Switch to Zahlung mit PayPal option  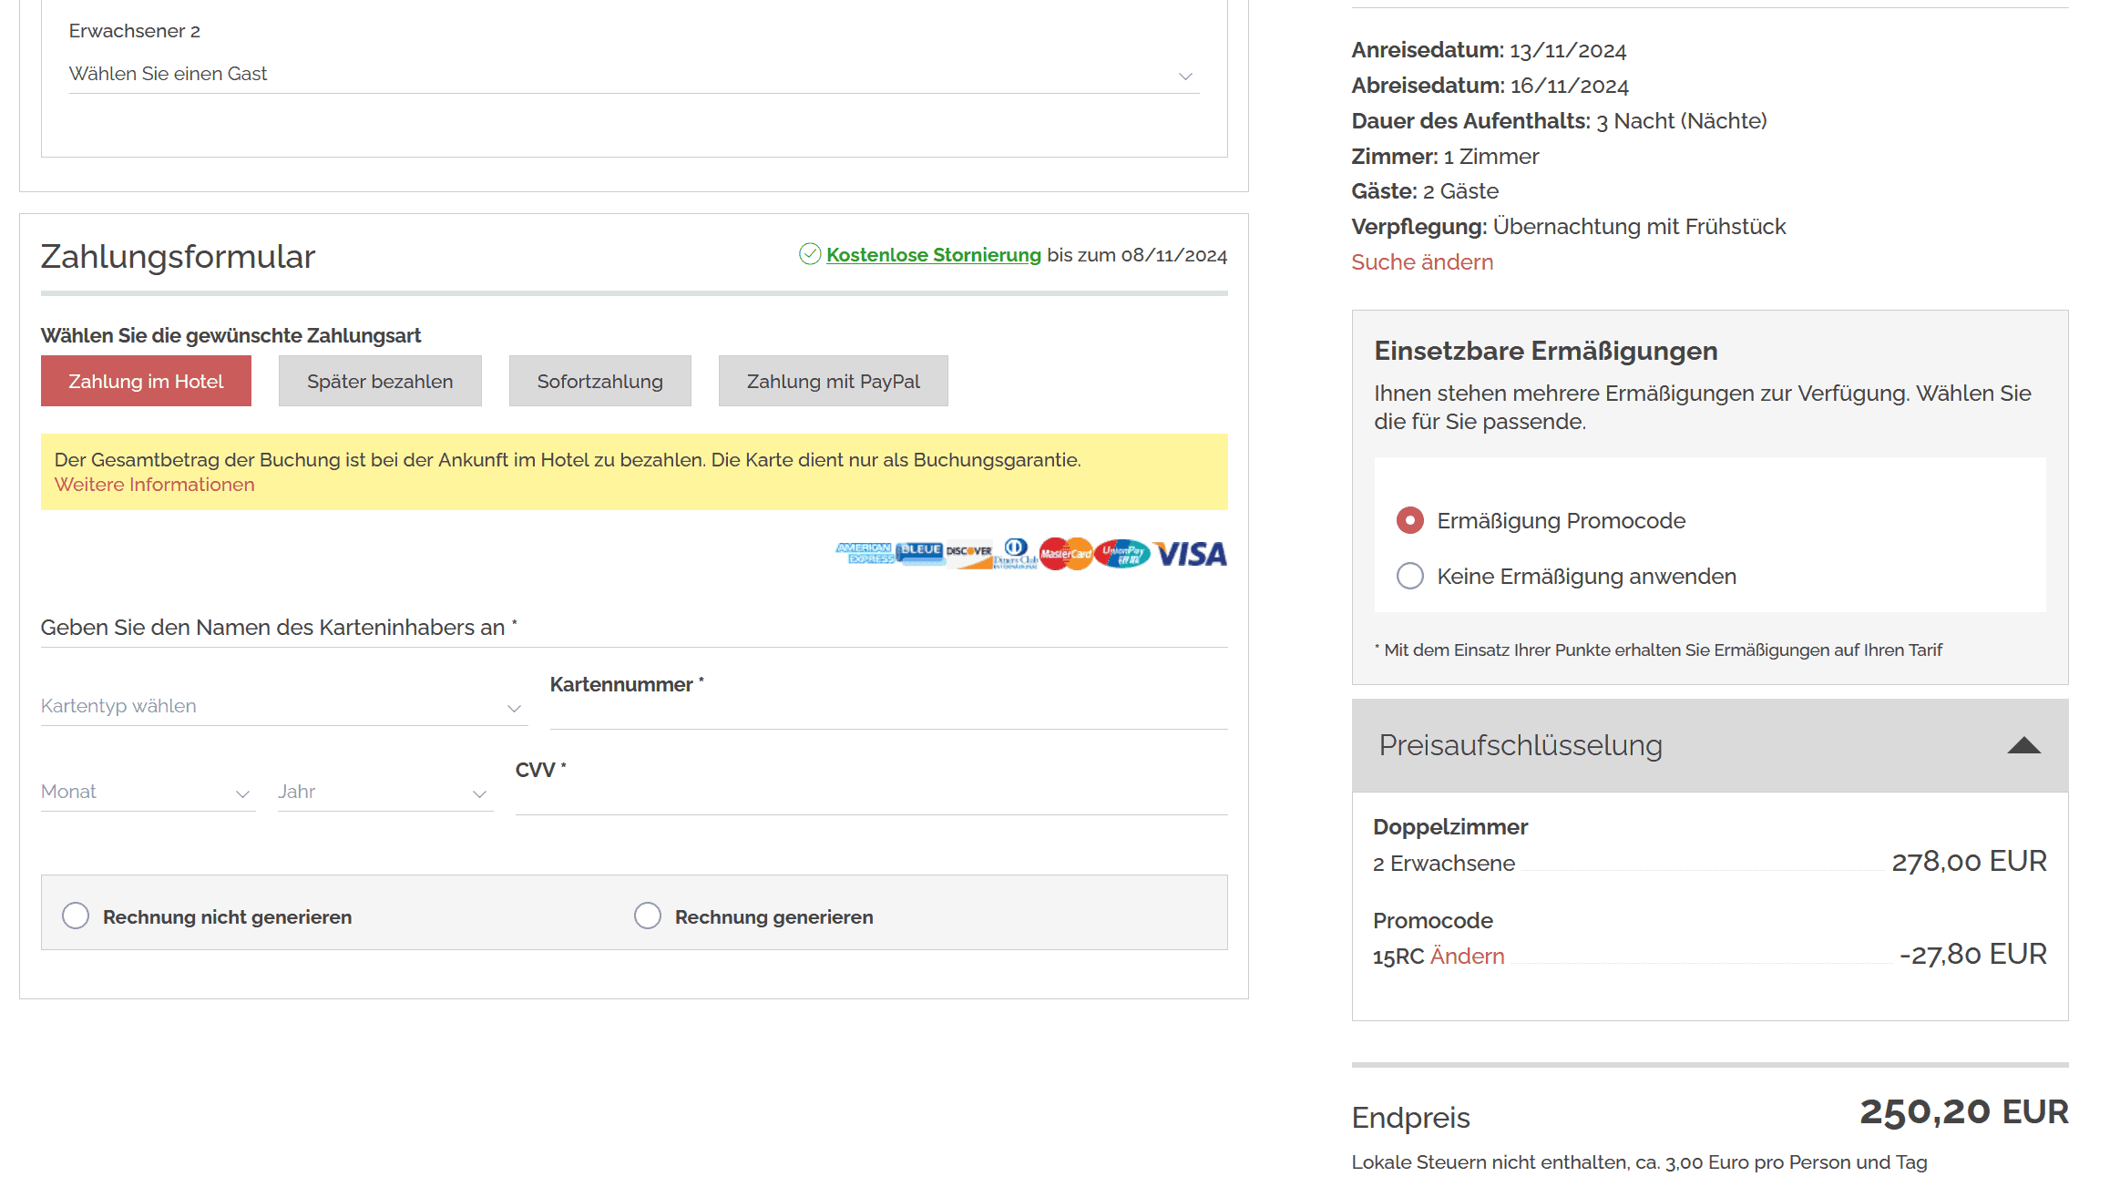point(833,381)
